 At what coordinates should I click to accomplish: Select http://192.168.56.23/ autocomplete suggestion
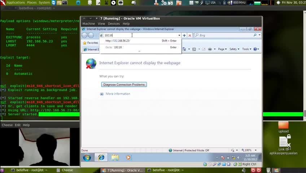[140, 41]
